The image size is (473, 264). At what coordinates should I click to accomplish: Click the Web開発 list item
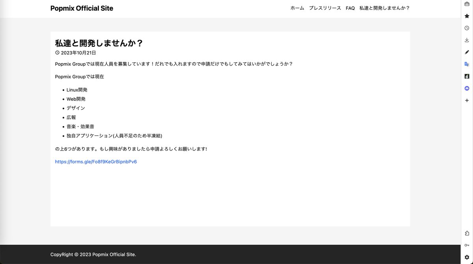click(76, 99)
